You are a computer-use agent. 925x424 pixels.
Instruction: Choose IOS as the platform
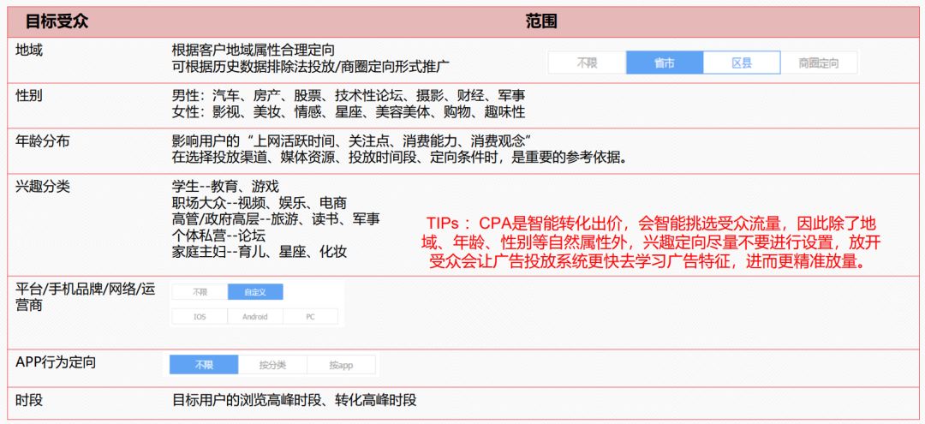click(200, 316)
